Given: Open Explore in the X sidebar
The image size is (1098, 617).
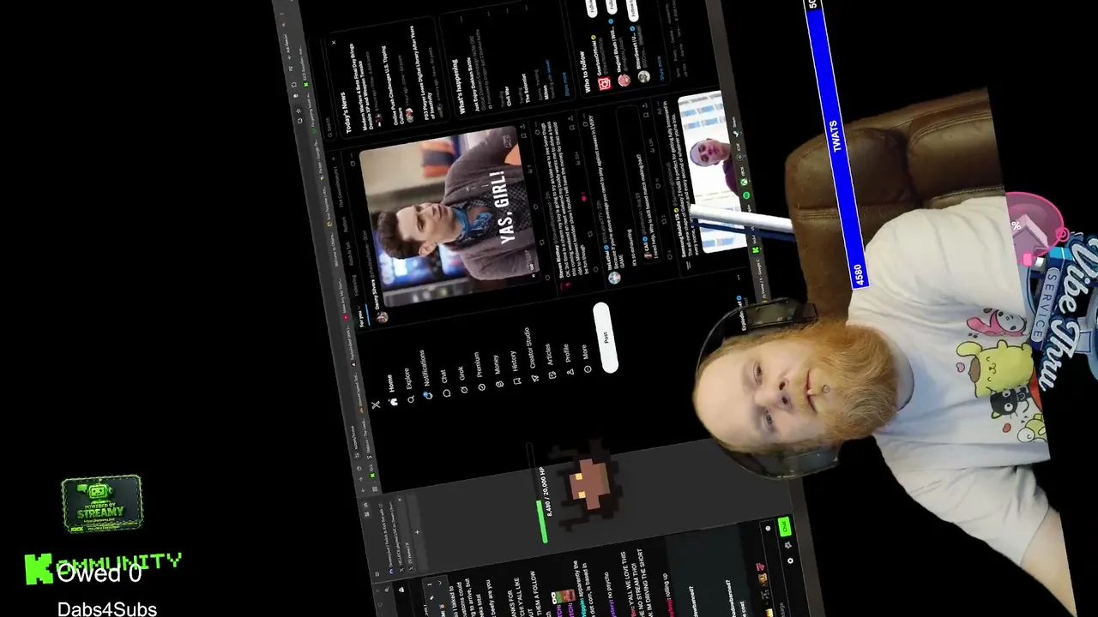Looking at the screenshot, I should tap(409, 386).
